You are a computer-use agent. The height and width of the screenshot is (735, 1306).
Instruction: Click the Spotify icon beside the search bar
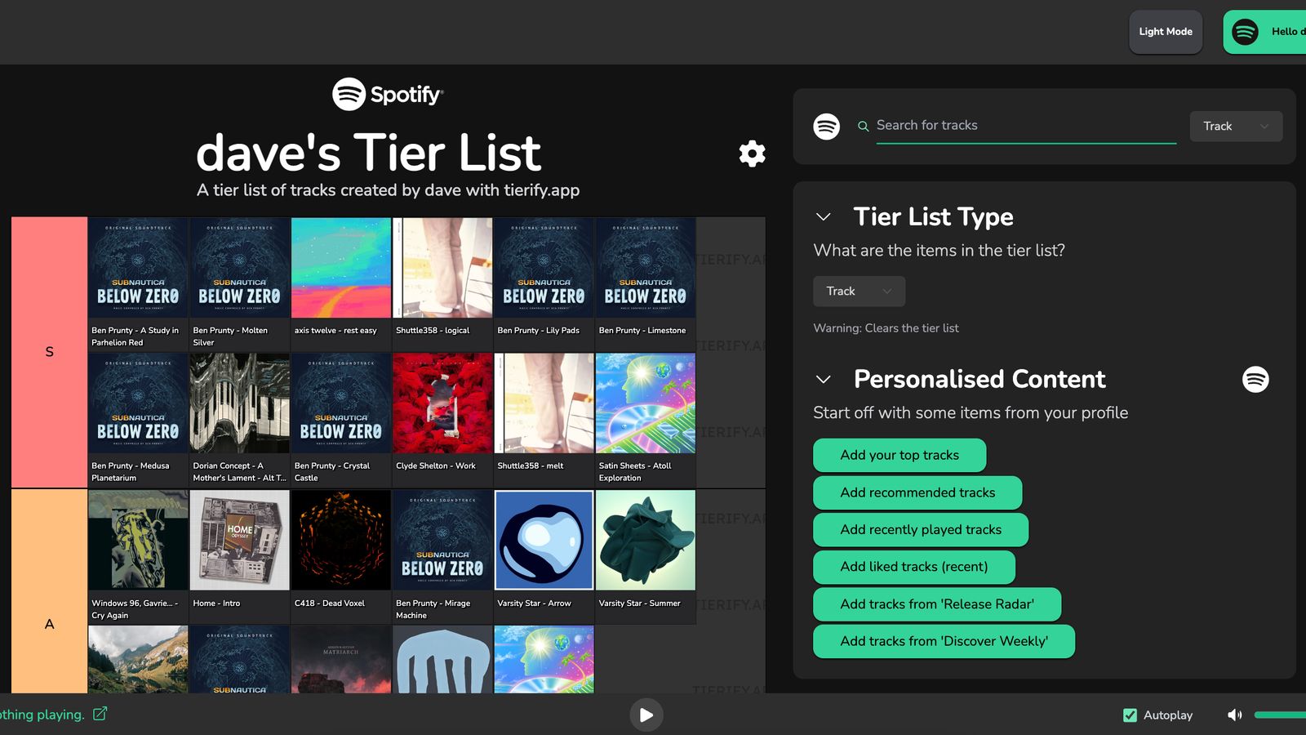pyautogui.click(x=827, y=127)
